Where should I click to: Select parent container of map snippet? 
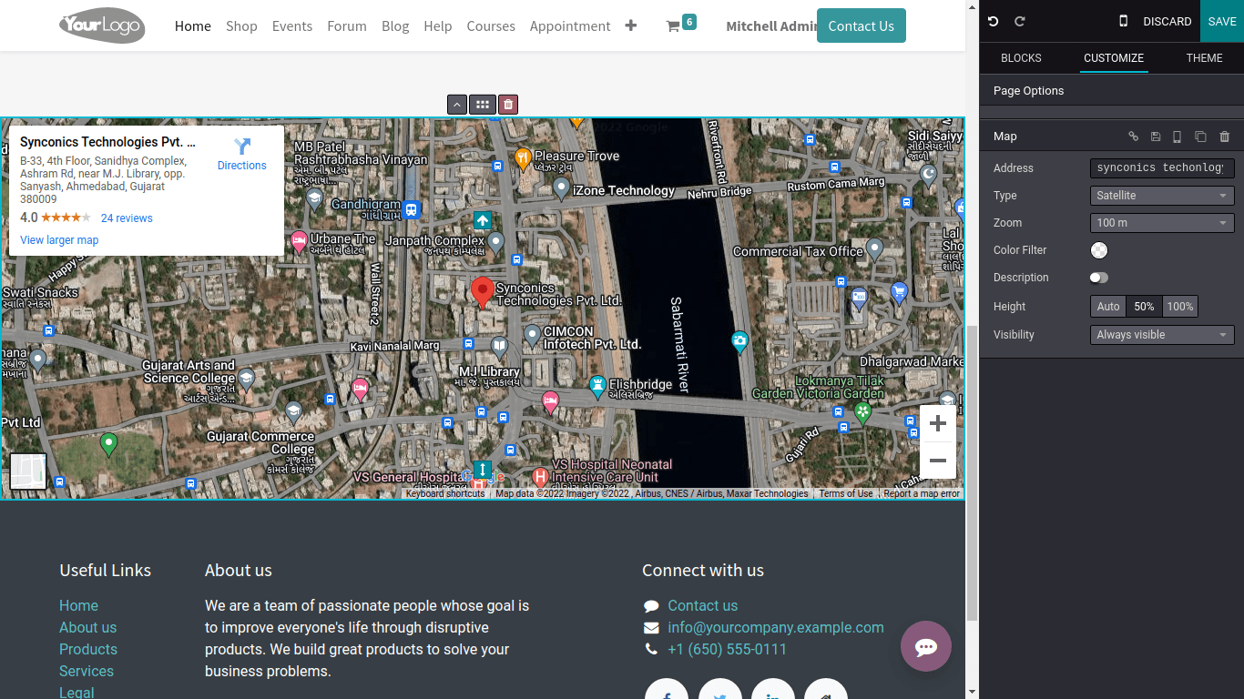tap(457, 105)
